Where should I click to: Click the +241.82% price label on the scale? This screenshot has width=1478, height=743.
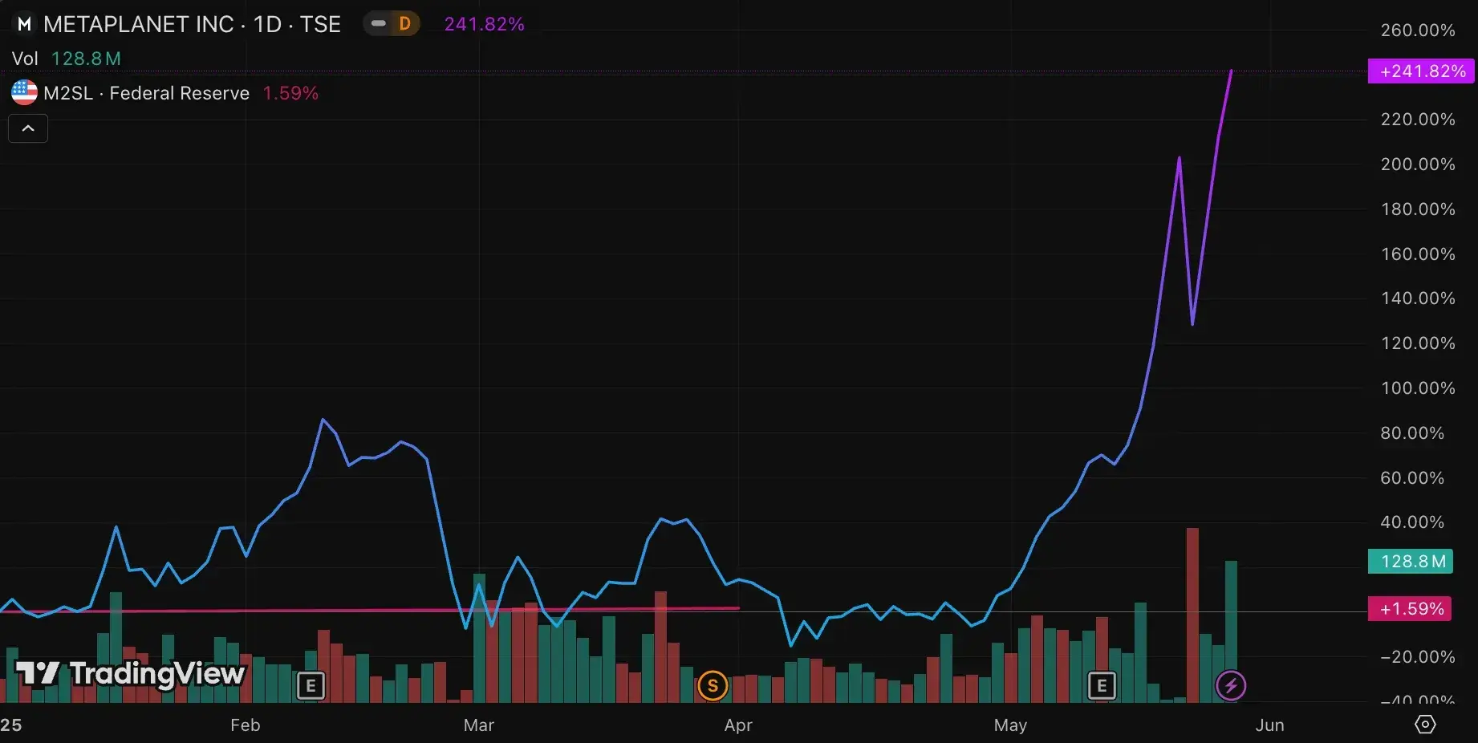[x=1420, y=71]
